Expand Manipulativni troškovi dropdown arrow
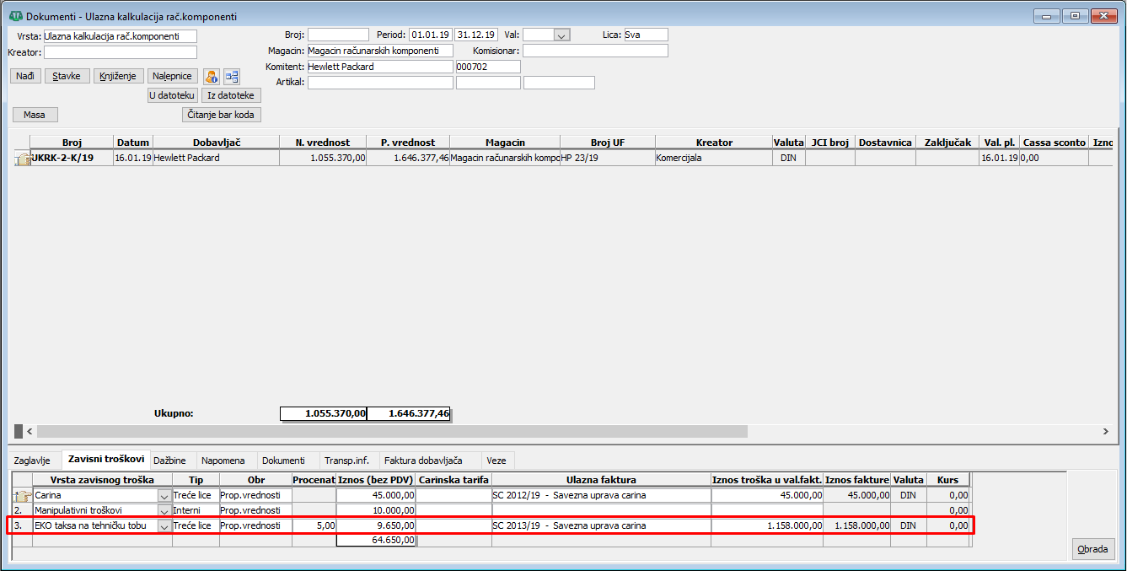This screenshot has height=571, width=1127. [x=164, y=511]
